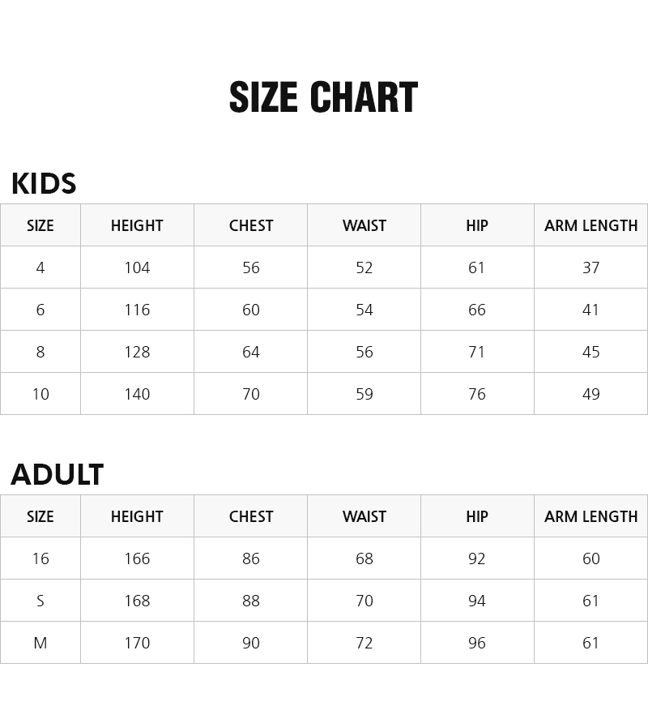Click the KIDS section heading
The height and width of the screenshot is (706, 648).
tap(44, 184)
